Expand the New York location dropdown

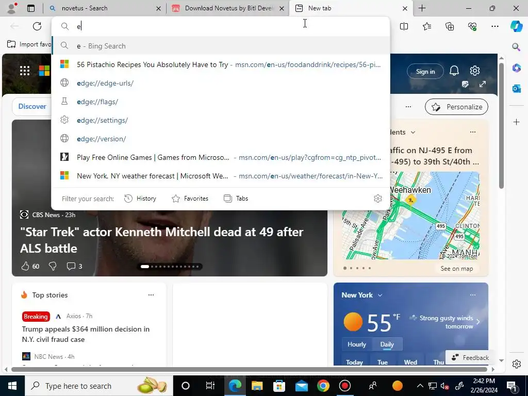click(380, 295)
